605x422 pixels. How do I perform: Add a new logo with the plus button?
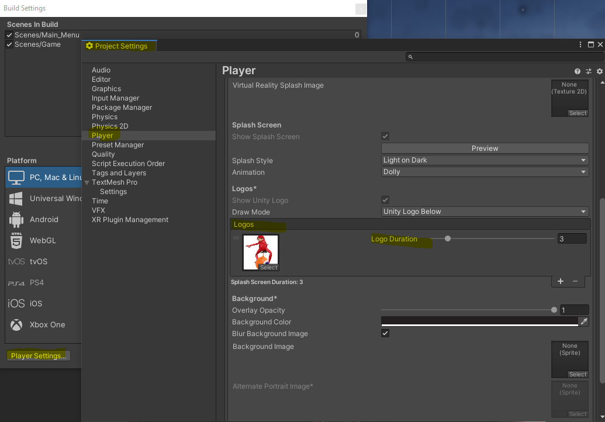[x=561, y=281]
